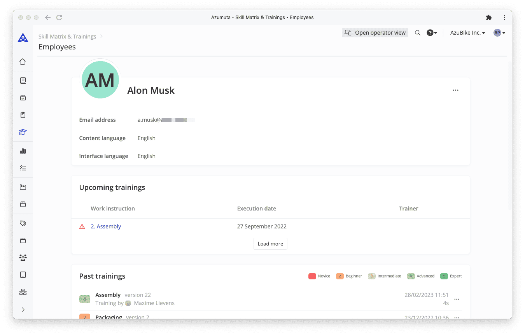Open the Home dashboard icon
The height and width of the screenshot is (335, 525).
23,61
